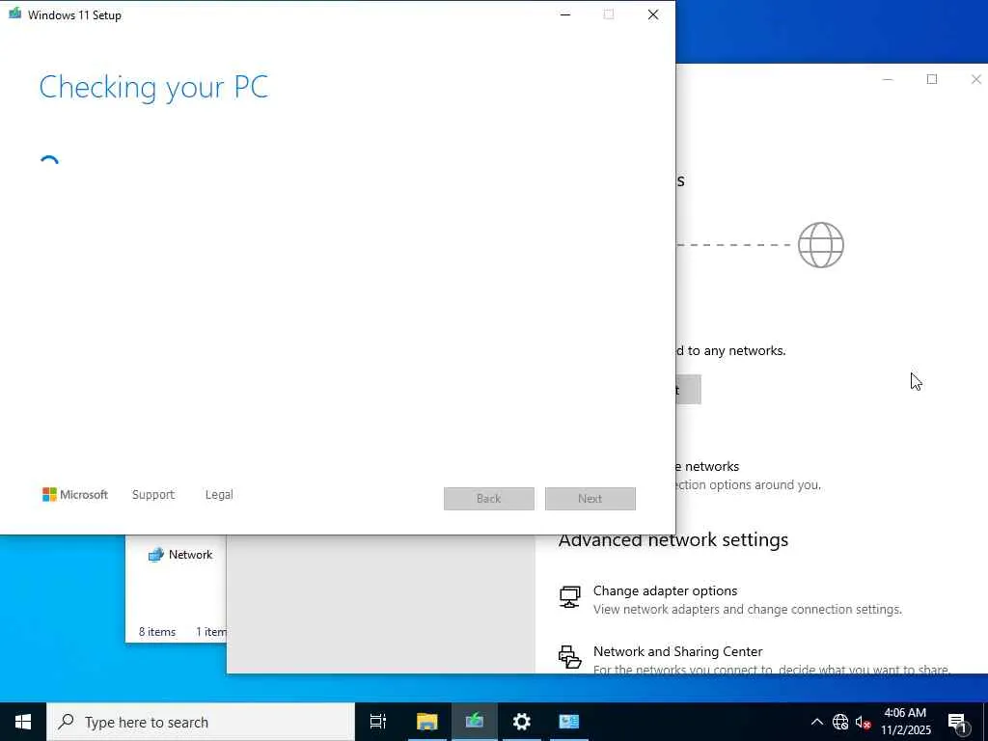Open Change adapter options in Settings
988x741 pixels.
click(x=748, y=599)
